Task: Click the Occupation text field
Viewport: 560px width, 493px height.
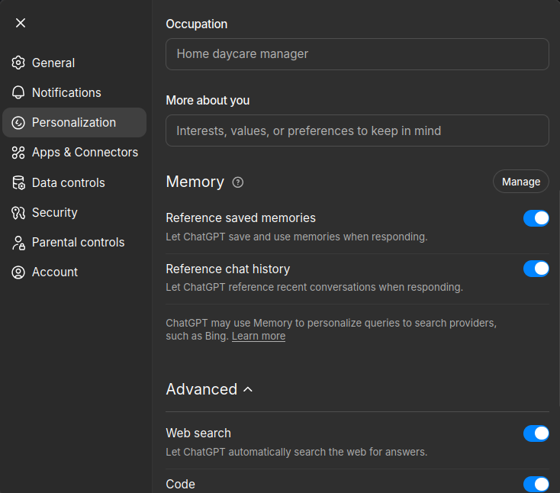Action: (x=357, y=54)
